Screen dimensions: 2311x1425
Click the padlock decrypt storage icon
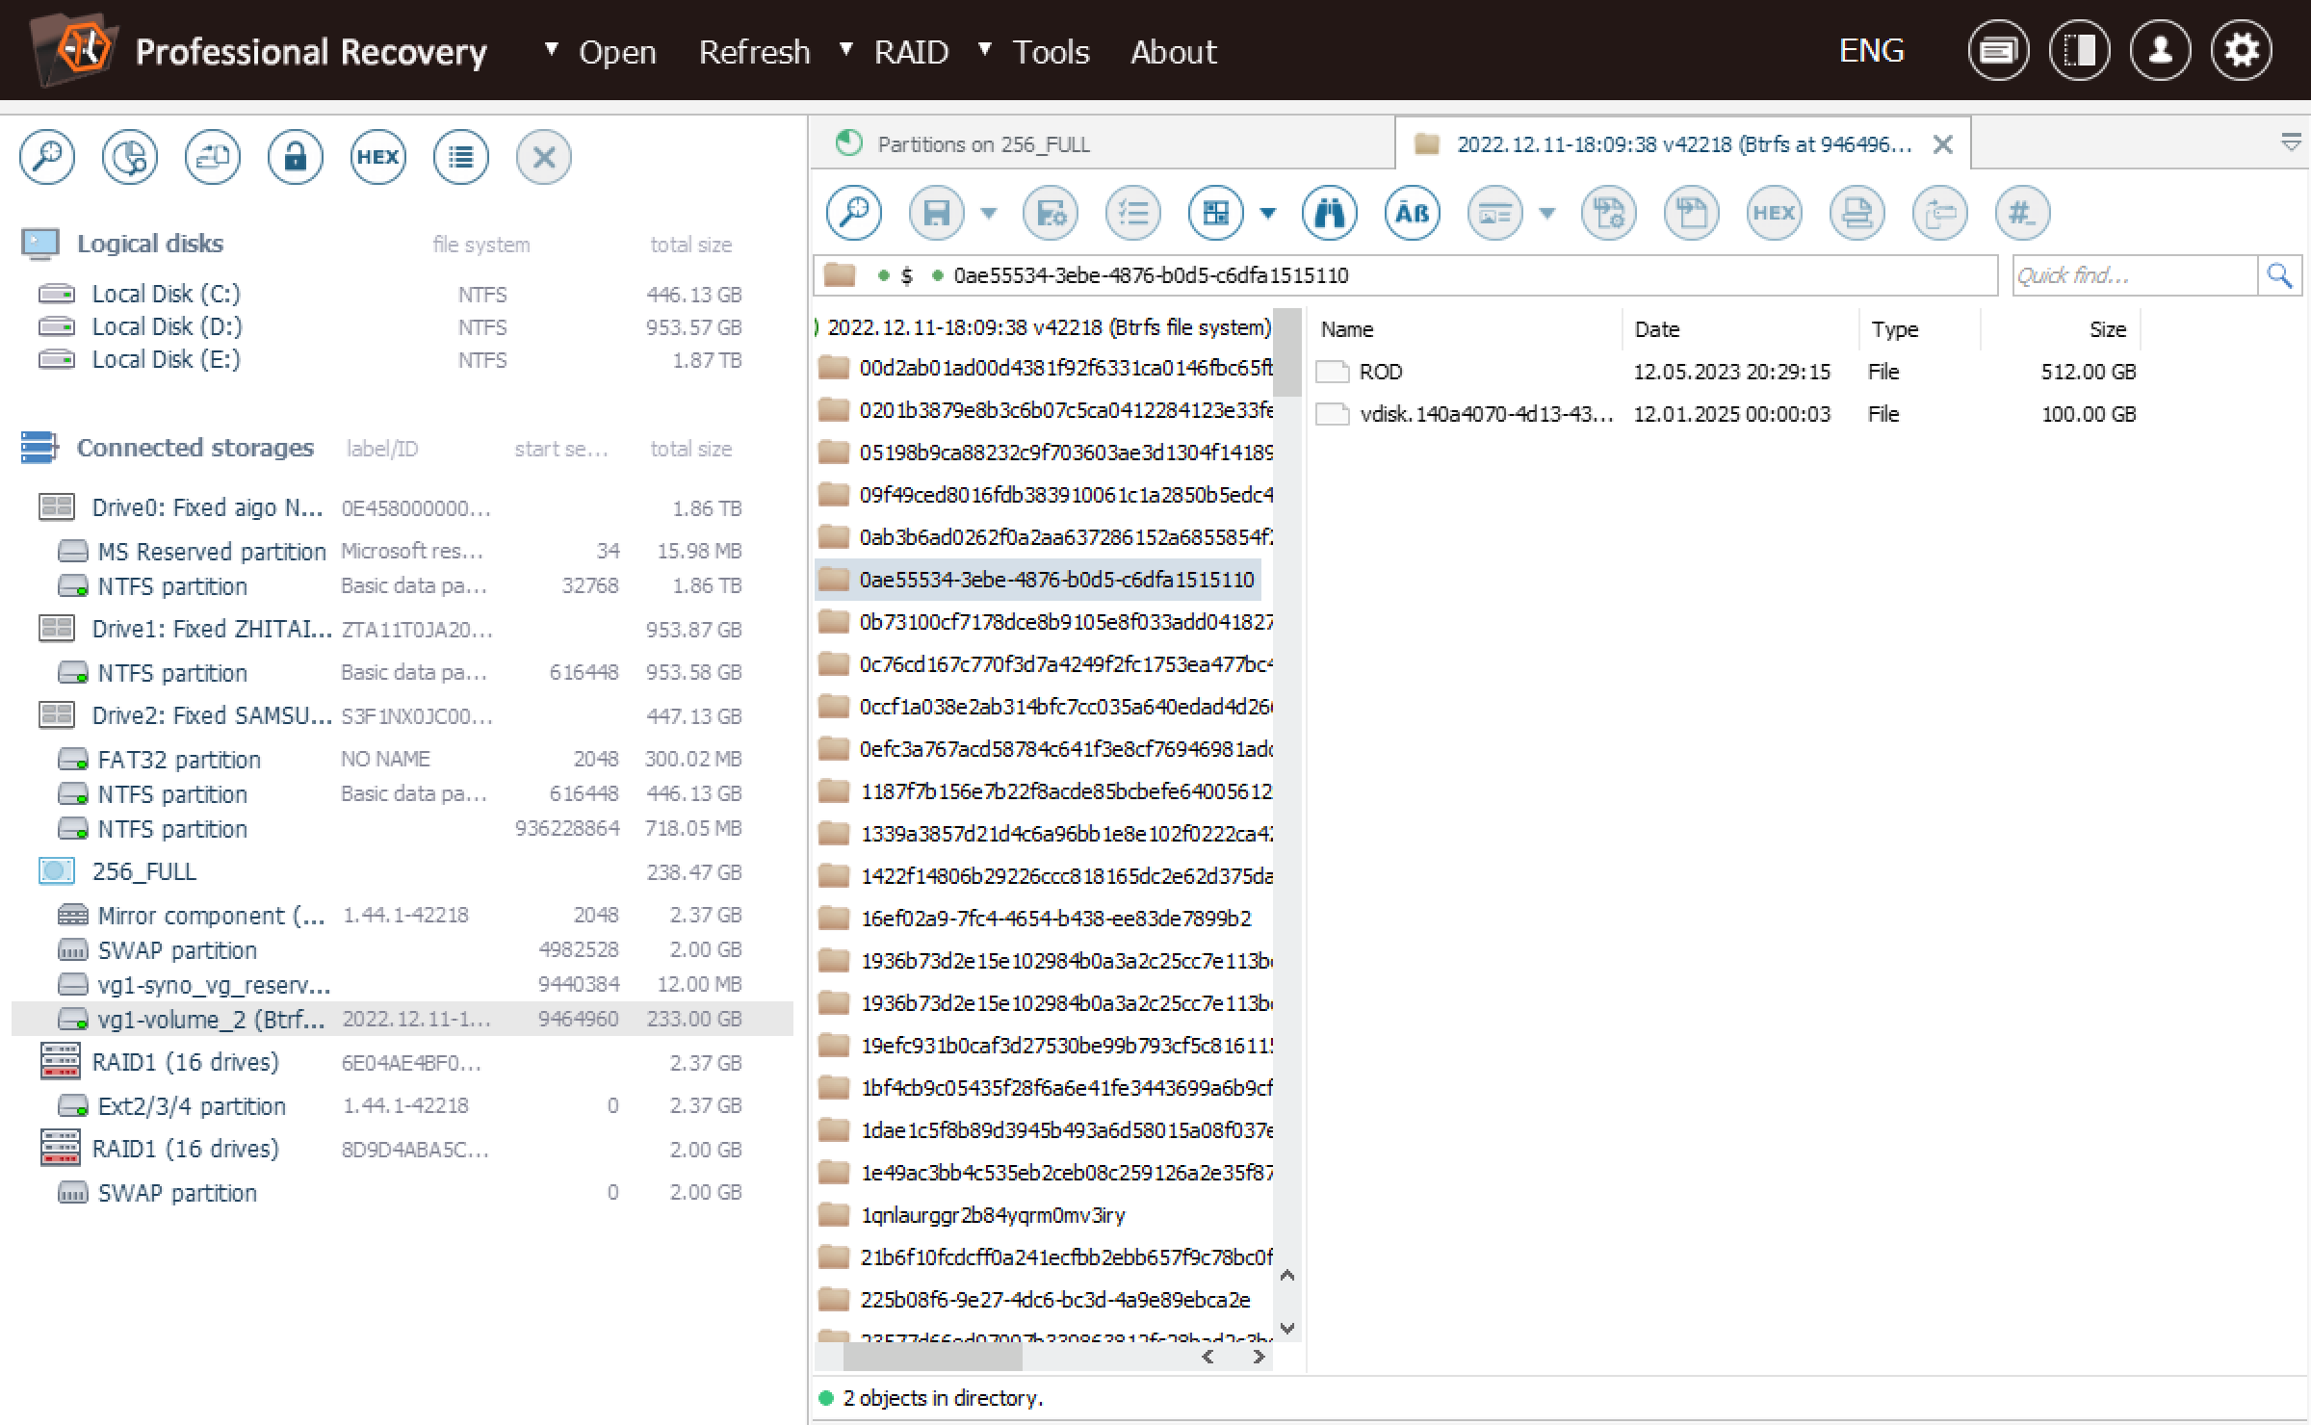(x=296, y=157)
